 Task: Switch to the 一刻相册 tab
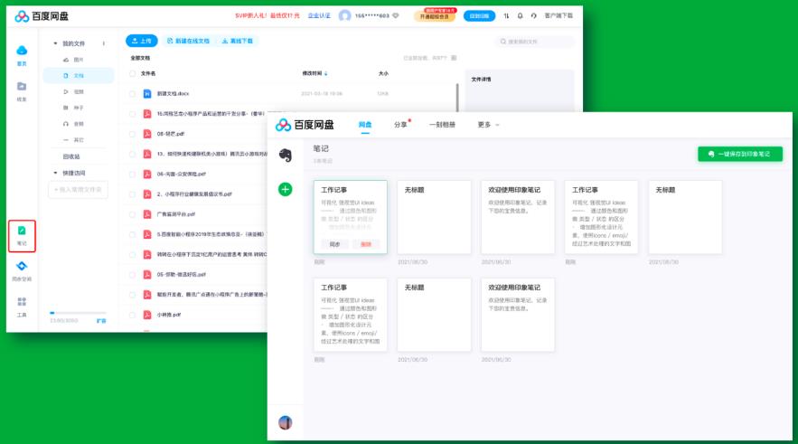(442, 125)
